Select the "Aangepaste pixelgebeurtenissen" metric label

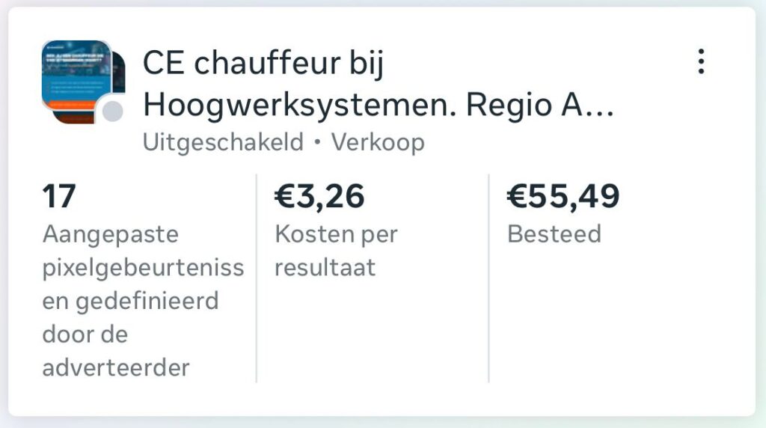(142, 267)
